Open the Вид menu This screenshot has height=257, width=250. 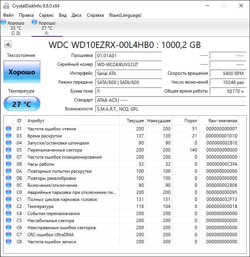pos(63,15)
